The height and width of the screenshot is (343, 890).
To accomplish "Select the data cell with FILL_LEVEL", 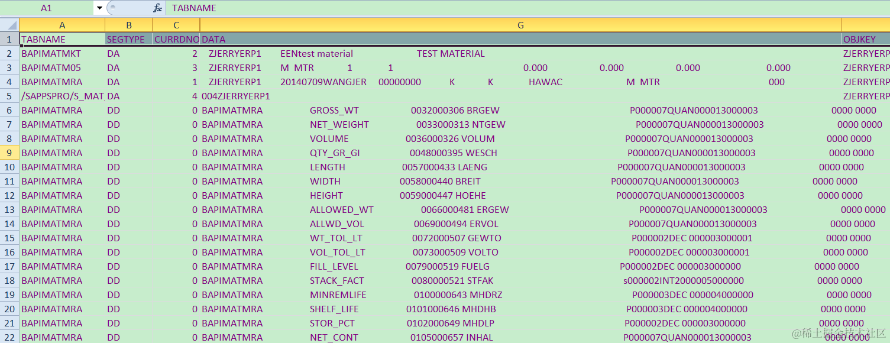I will (520, 266).
